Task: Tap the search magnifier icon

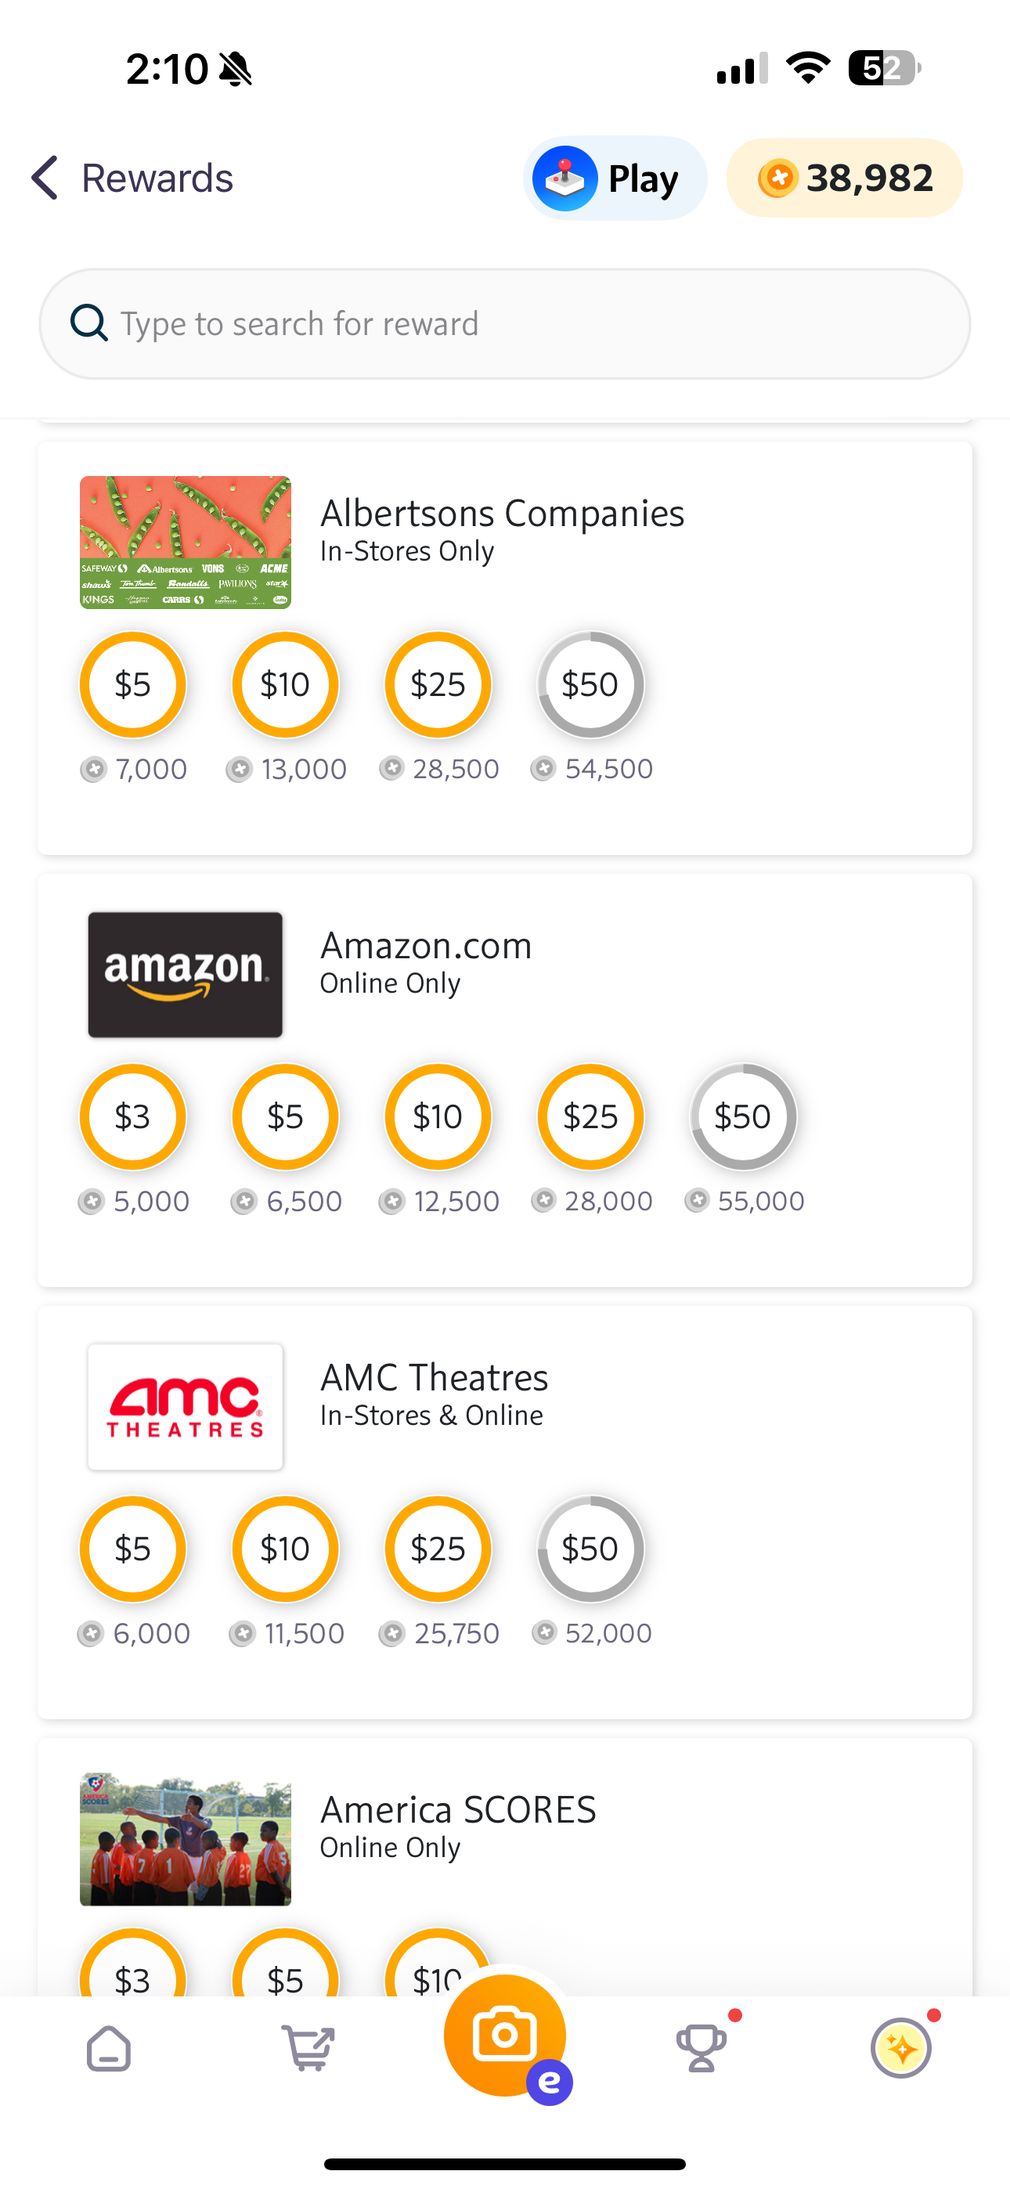Action: (88, 323)
